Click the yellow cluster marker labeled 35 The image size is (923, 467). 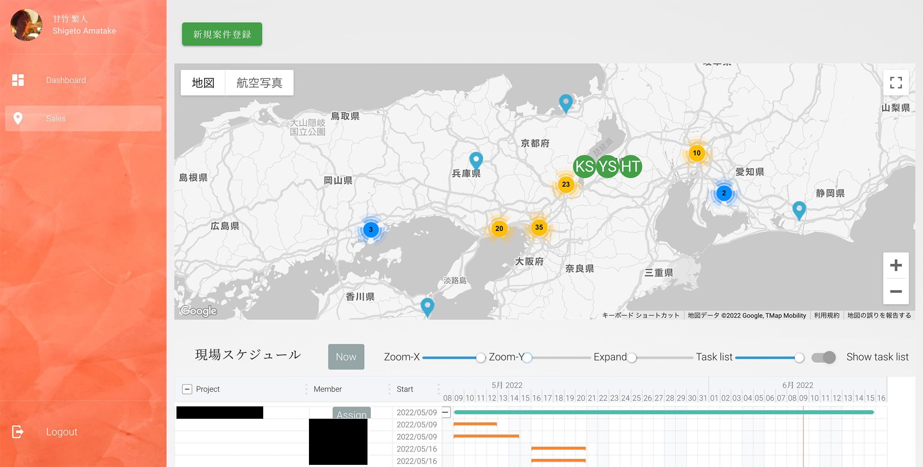pyautogui.click(x=539, y=227)
